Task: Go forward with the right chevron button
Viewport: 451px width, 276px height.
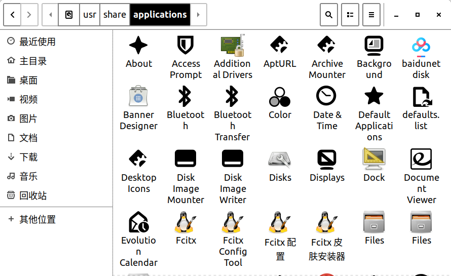Action: pyautogui.click(x=29, y=15)
